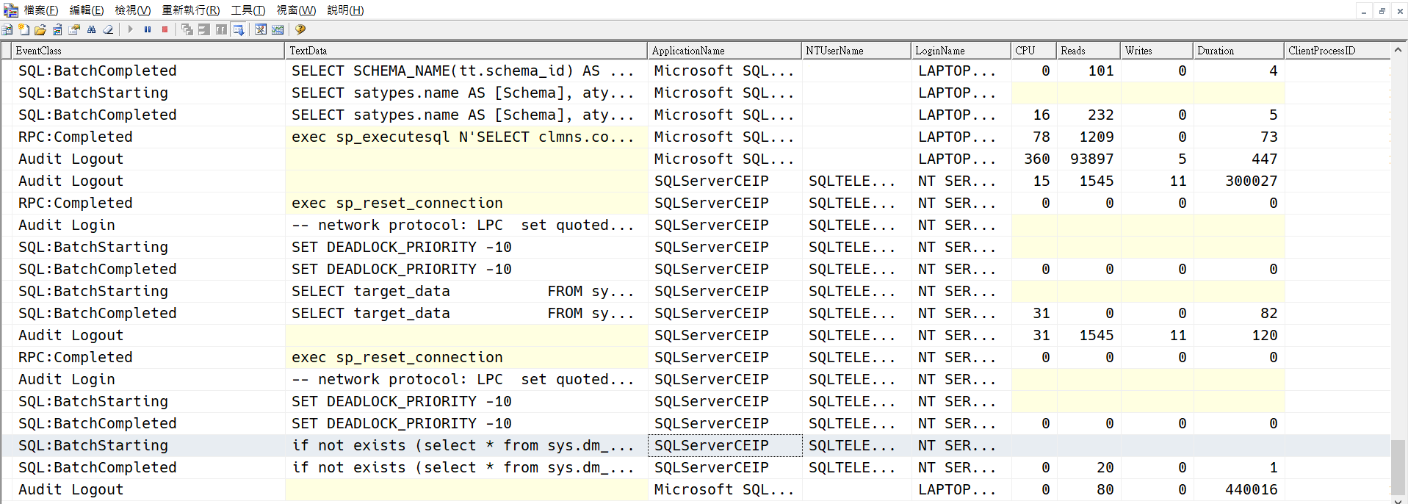Screen dimensions: 1408x504
Task: Minimize the inner trace window
Action: pyautogui.click(x=1364, y=11)
